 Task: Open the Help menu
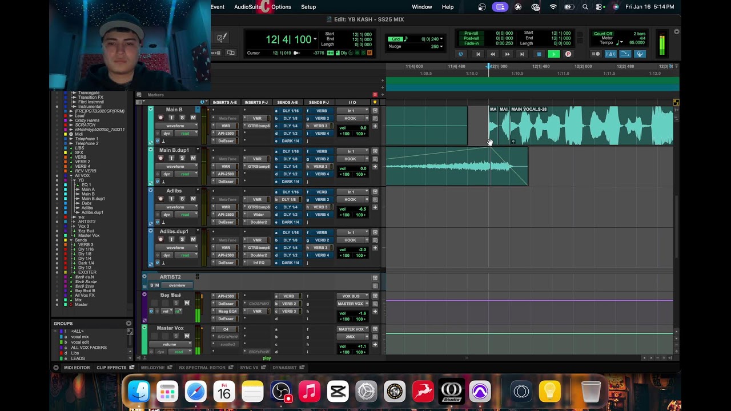(x=448, y=7)
